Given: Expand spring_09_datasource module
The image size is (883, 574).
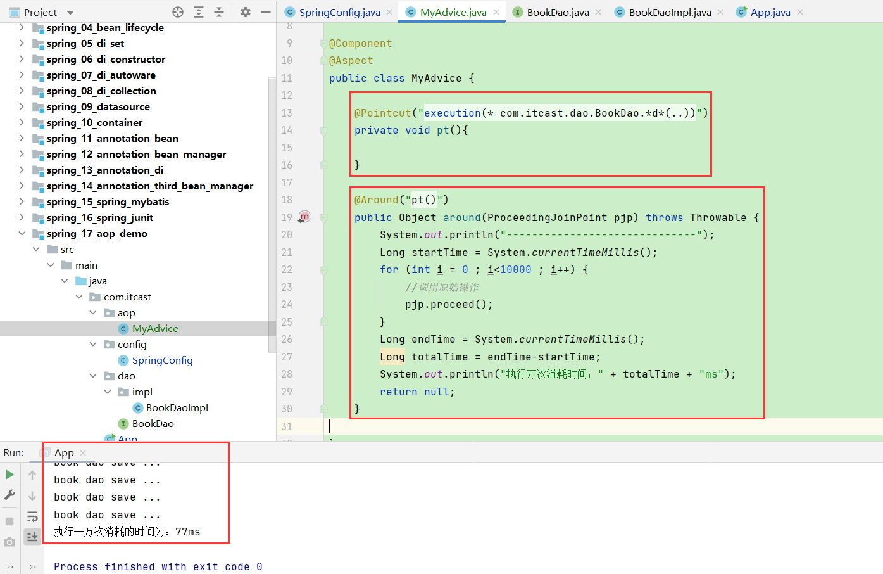Looking at the screenshot, I should point(22,106).
